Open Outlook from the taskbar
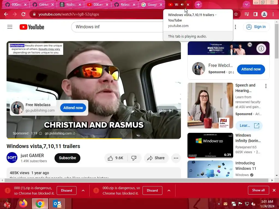This screenshot has width=279, height=209. click(57, 204)
